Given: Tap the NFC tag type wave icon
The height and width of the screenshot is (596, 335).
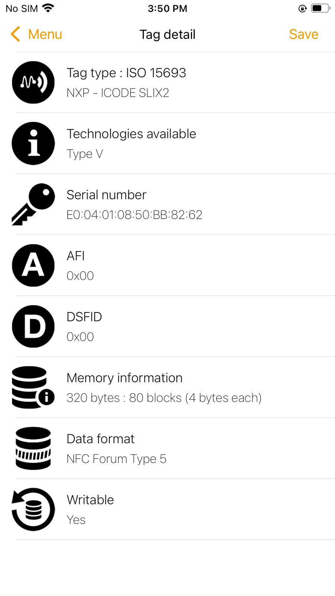Looking at the screenshot, I should pos(33,82).
